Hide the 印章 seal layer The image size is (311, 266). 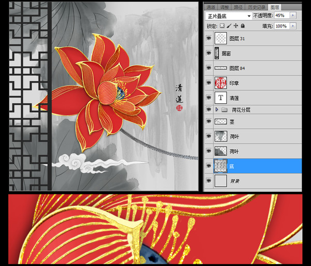pyautogui.click(x=209, y=82)
